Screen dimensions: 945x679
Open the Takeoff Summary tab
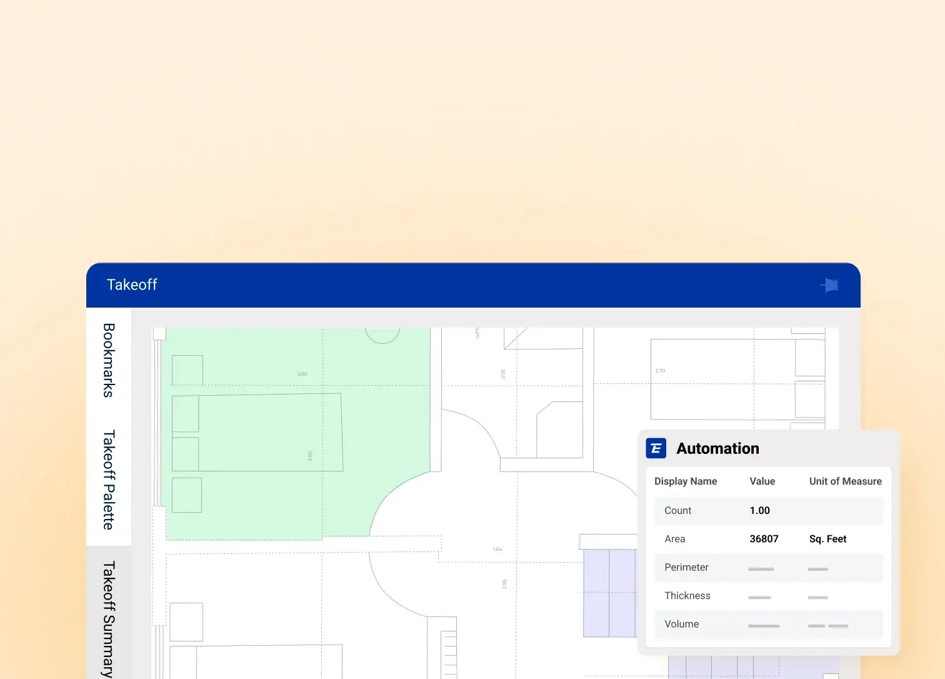pyautogui.click(x=109, y=618)
